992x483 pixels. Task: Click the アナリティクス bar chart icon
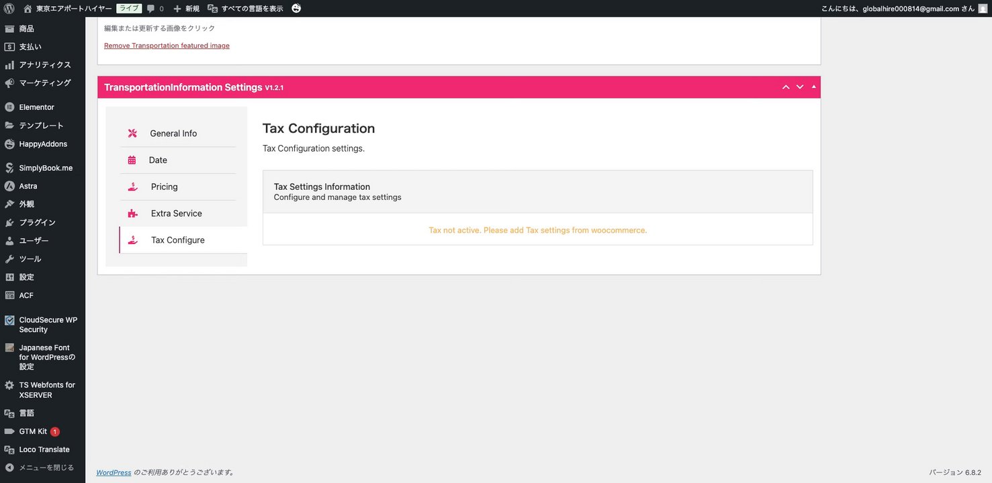pos(9,65)
